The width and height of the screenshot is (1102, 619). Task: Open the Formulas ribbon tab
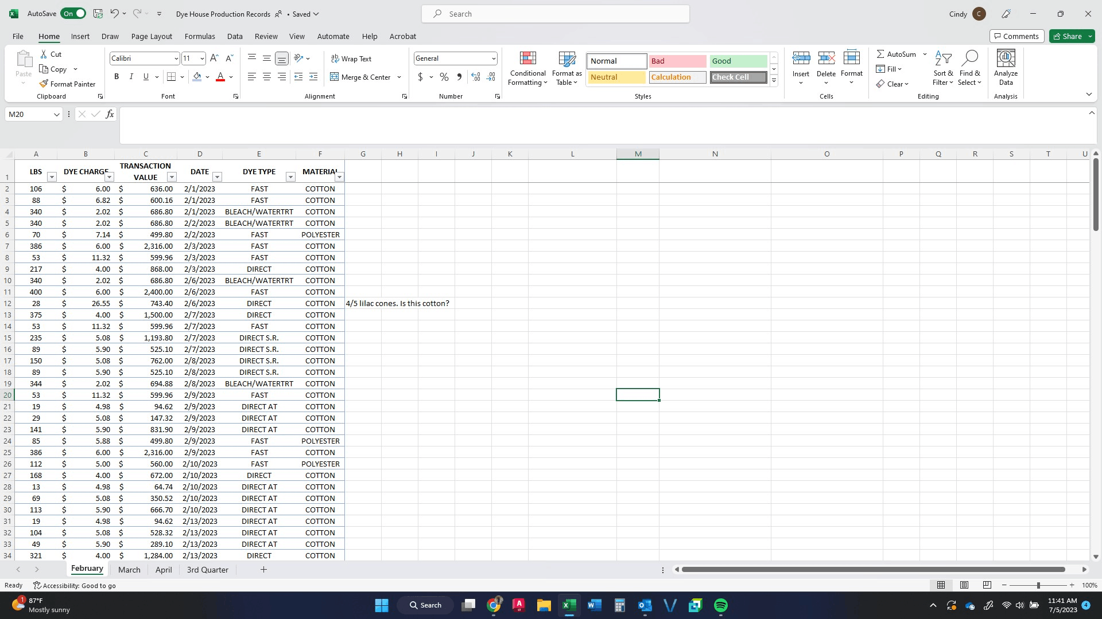pos(200,36)
